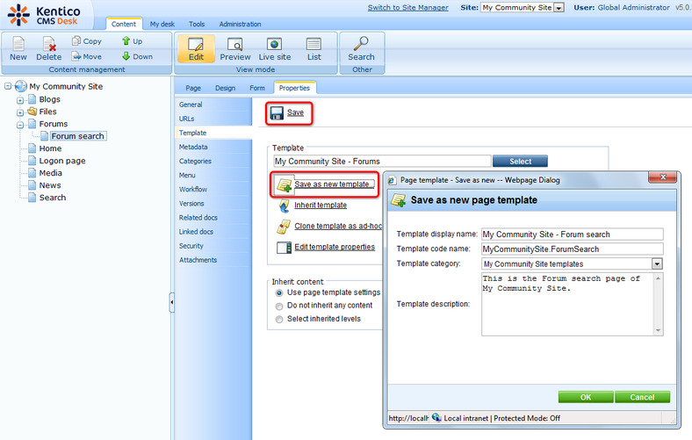Click the Clone template as ad-hoc icon
692x440 pixels.
pos(284,227)
